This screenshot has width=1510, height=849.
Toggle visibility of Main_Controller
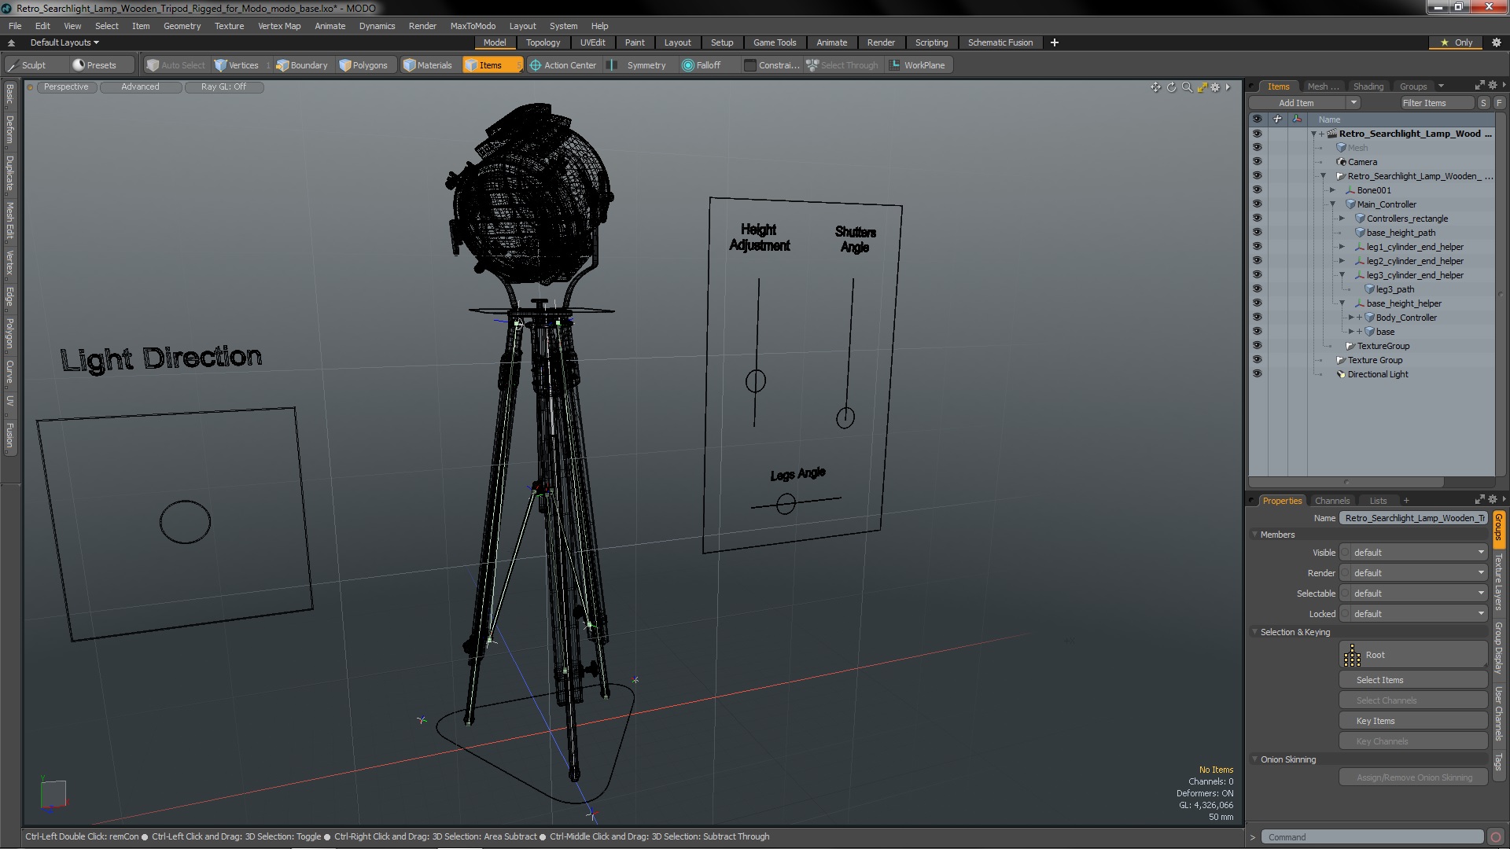(1257, 204)
